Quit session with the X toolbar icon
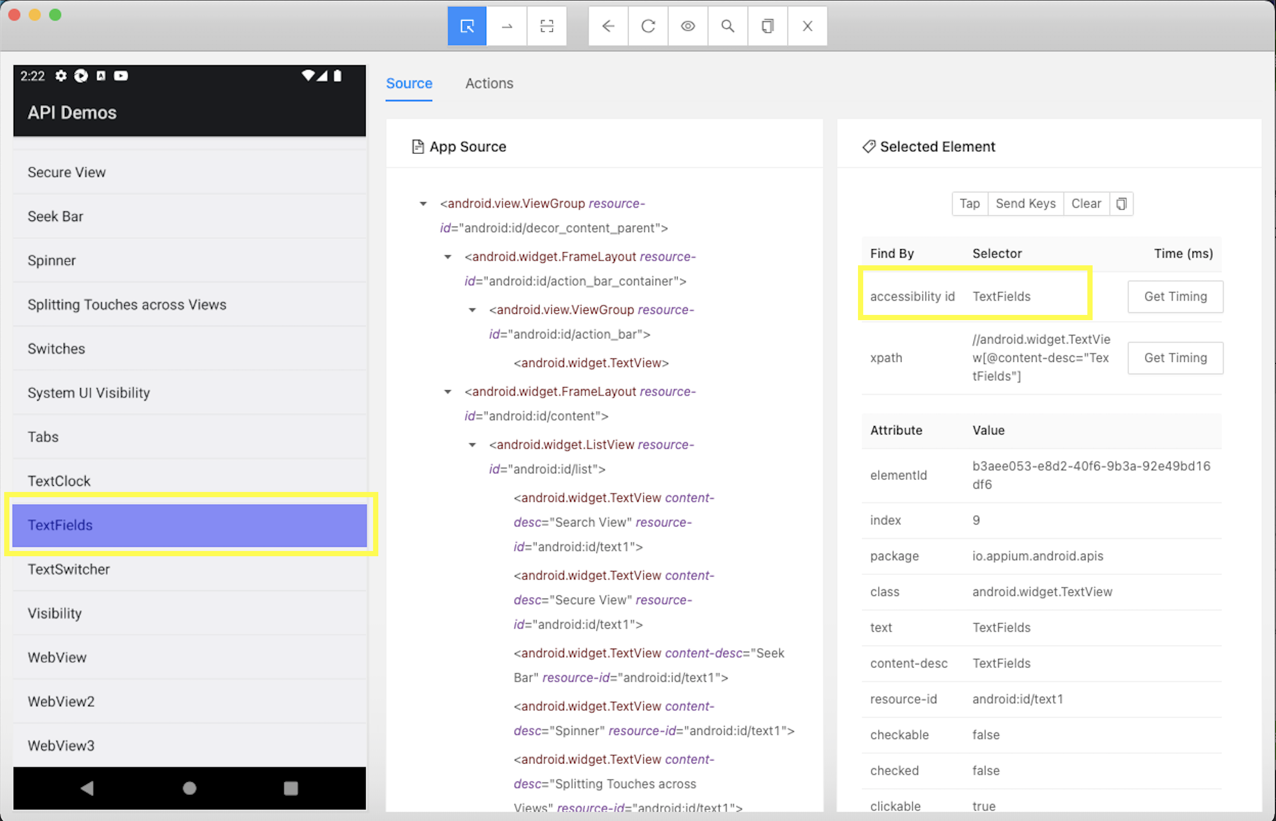The height and width of the screenshot is (821, 1276). pos(807,26)
